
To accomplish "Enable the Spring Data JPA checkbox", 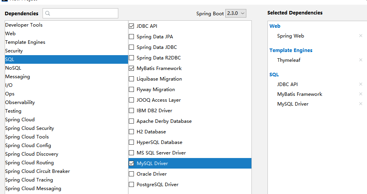I will click(132, 37).
